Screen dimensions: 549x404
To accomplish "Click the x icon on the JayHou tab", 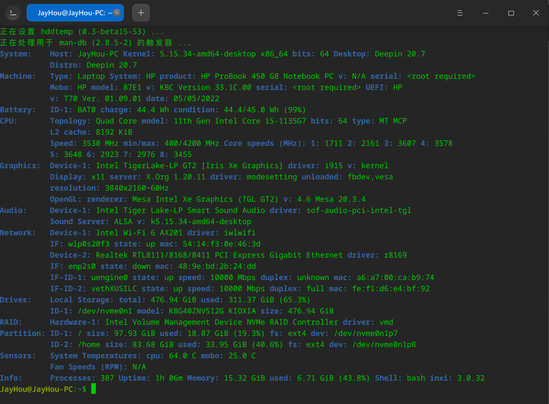I will (x=116, y=13).
